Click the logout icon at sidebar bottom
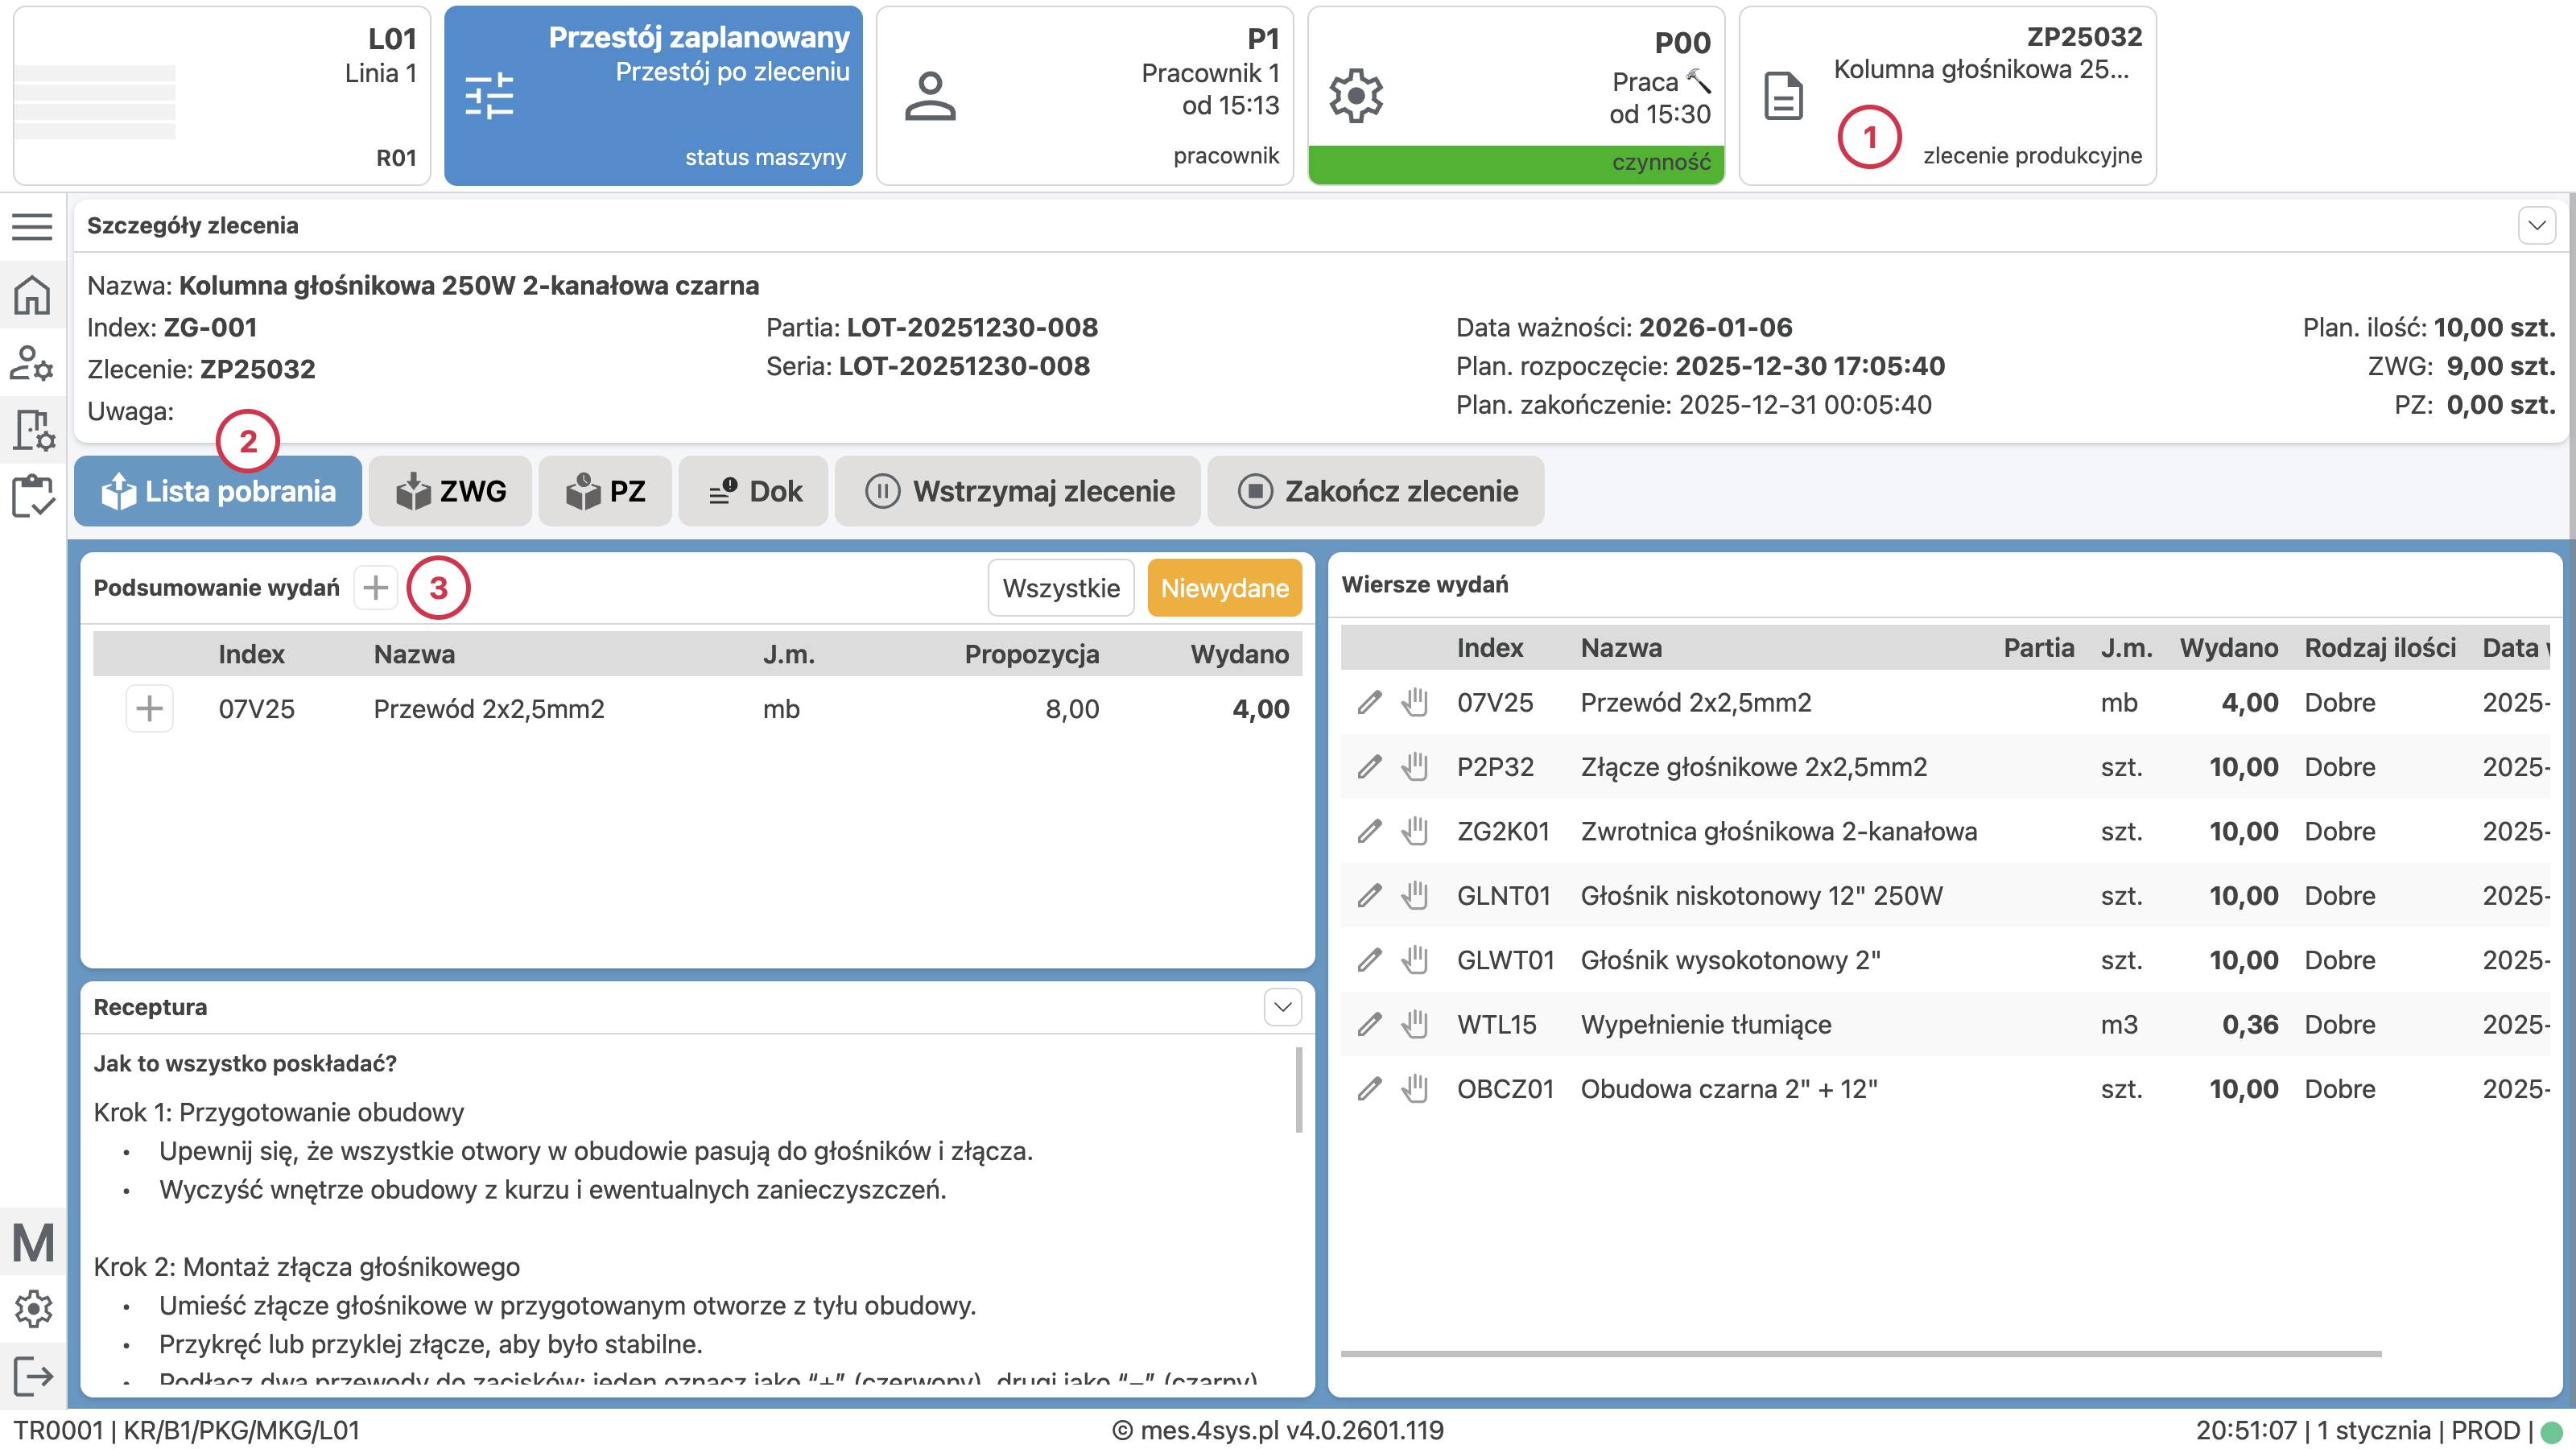 (x=32, y=1375)
